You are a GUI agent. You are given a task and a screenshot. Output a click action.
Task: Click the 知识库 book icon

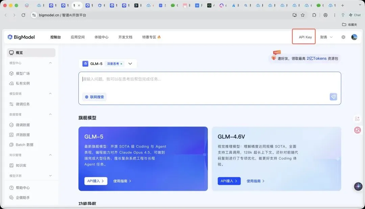tap(11, 166)
